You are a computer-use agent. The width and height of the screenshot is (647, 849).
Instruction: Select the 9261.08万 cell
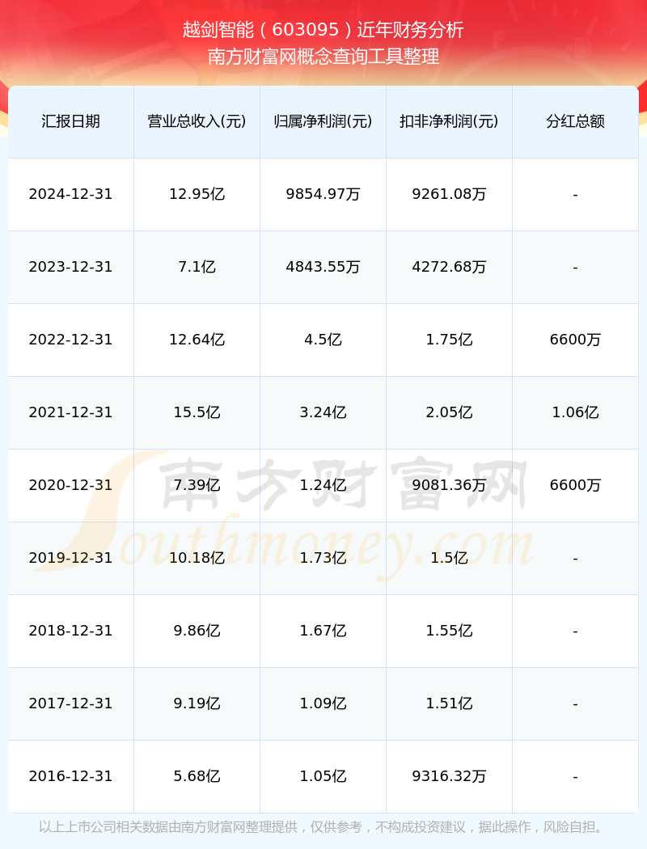[450, 194]
